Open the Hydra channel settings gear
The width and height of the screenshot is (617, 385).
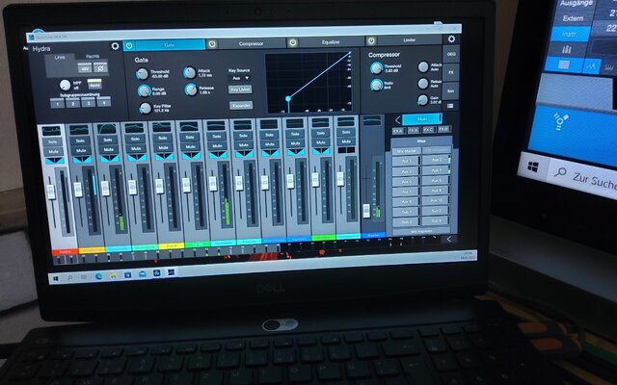pos(115,46)
